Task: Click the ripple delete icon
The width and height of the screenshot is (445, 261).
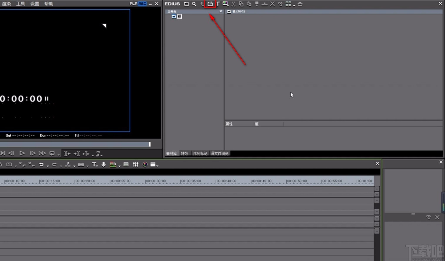Action: (22, 164)
